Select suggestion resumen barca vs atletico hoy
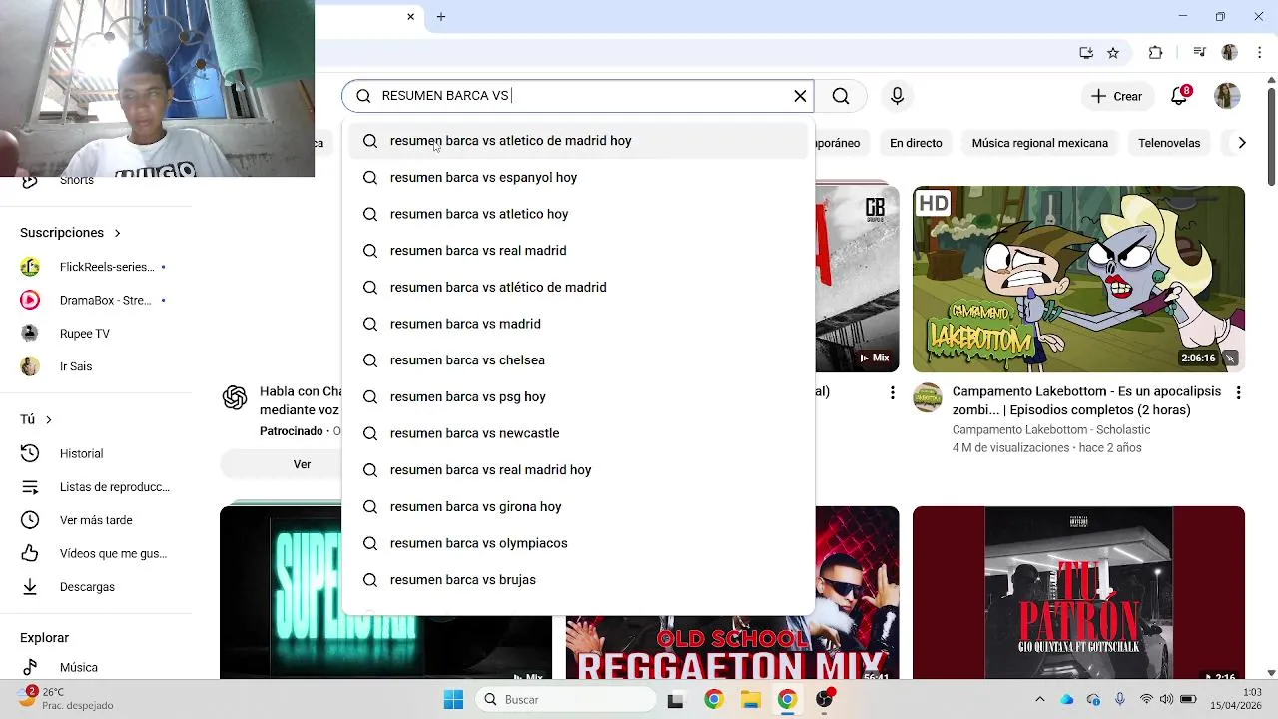 coord(578,214)
